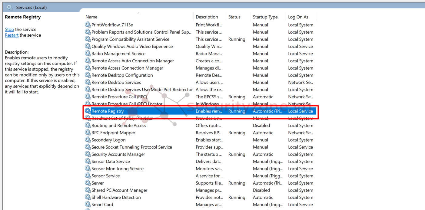
Task: Click the gear icon for Remote Procedure Call (RPC)
Action: tap(88, 97)
